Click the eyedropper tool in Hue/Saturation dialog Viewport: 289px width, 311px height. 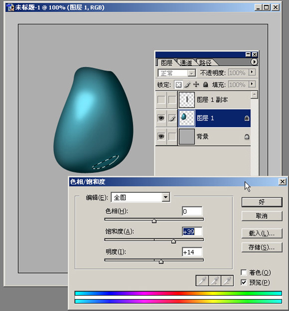pos(202,280)
